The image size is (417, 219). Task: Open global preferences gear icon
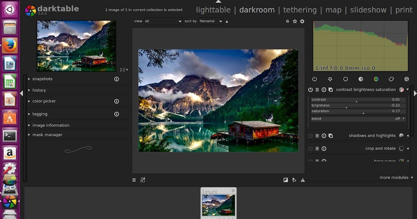point(302,21)
